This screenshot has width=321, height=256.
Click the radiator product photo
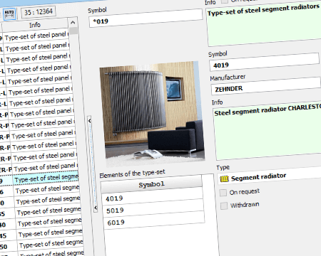[x=152, y=114]
